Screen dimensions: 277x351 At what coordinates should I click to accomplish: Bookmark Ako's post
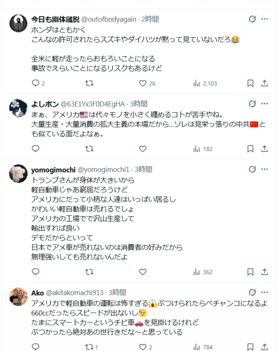(250, 347)
